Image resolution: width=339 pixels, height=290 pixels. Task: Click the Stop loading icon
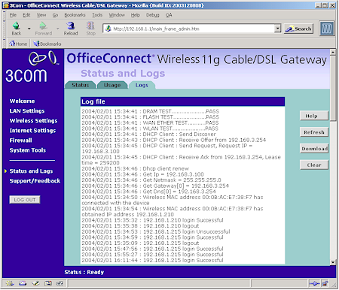[x=90, y=29]
